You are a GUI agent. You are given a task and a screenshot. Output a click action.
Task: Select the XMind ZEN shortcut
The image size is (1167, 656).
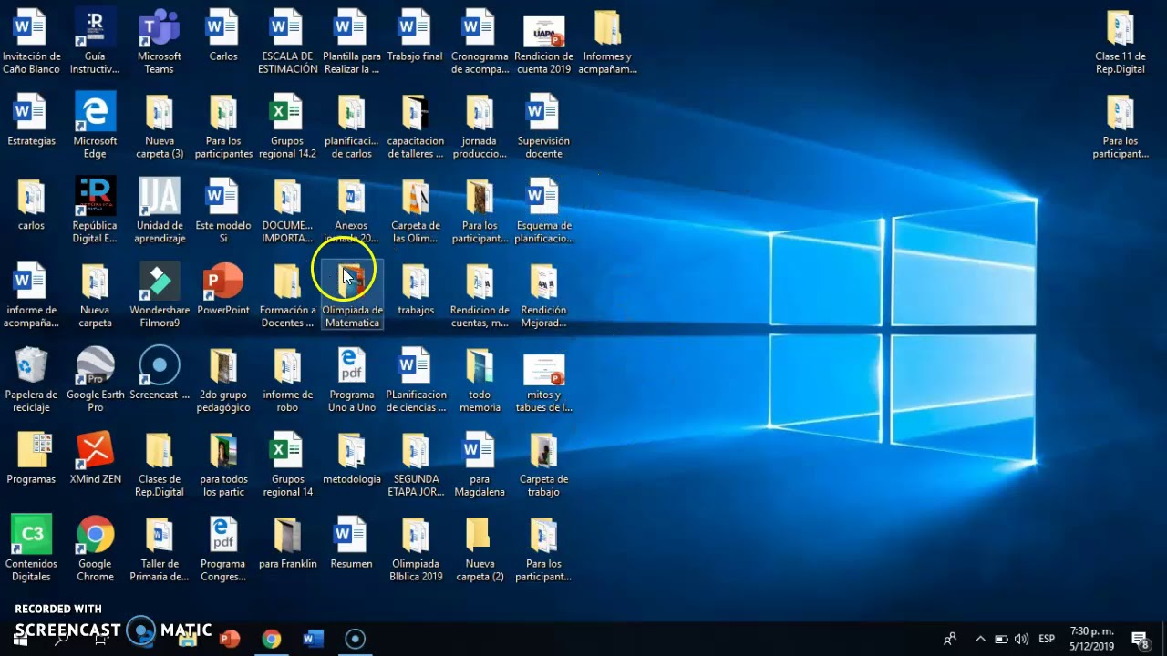(95, 458)
